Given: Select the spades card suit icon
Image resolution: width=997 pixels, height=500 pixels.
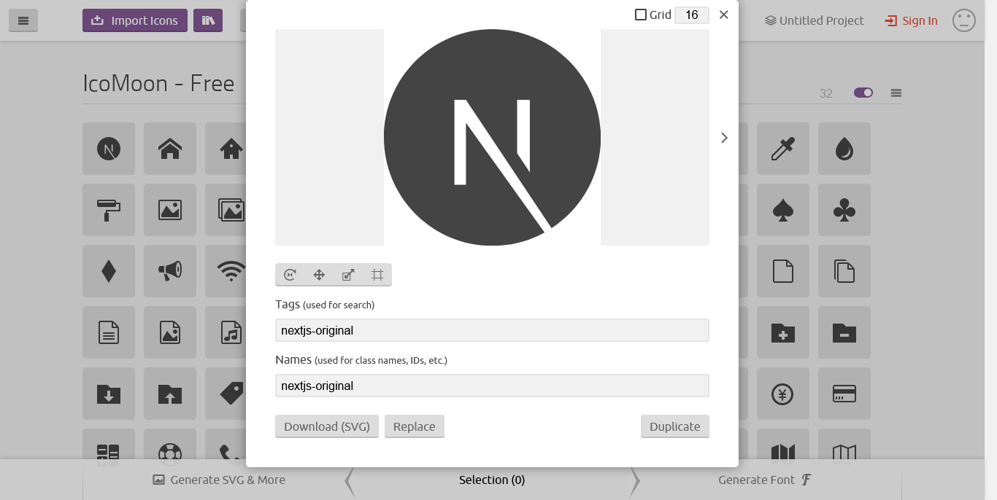Looking at the screenshot, I should click(783, 210).
